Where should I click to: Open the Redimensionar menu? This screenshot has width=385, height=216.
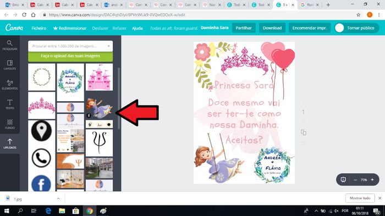(70, 28)
